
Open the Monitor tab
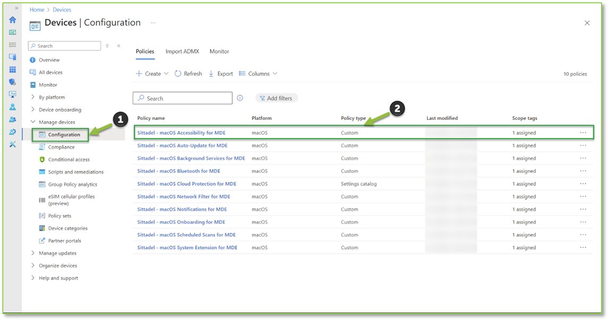[x=219, y=51]
